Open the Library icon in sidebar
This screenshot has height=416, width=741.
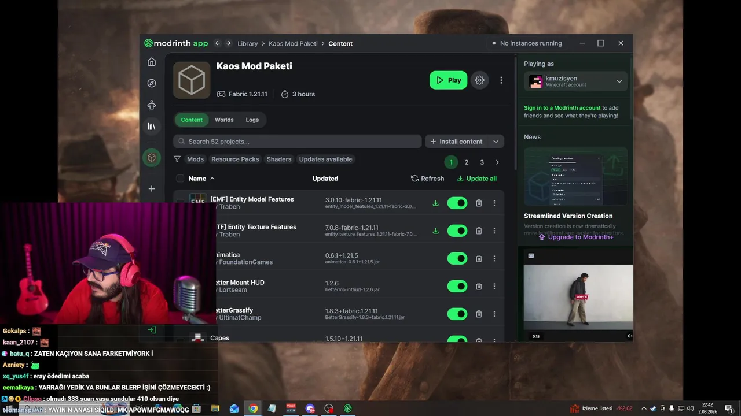tap(152, 127)
